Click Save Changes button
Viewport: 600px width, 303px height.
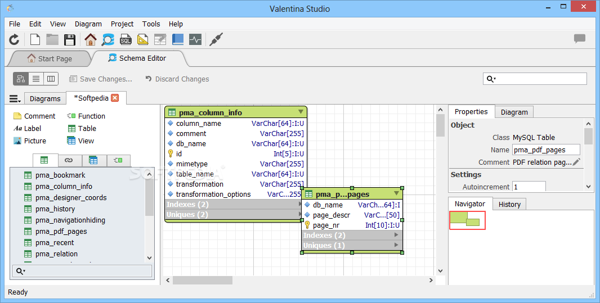pyautogui.click(x=100, y=79)
